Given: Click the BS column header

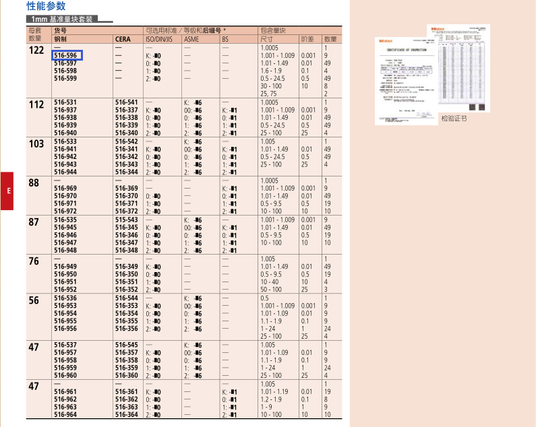Looking at the screenshot, I should 225,39.
